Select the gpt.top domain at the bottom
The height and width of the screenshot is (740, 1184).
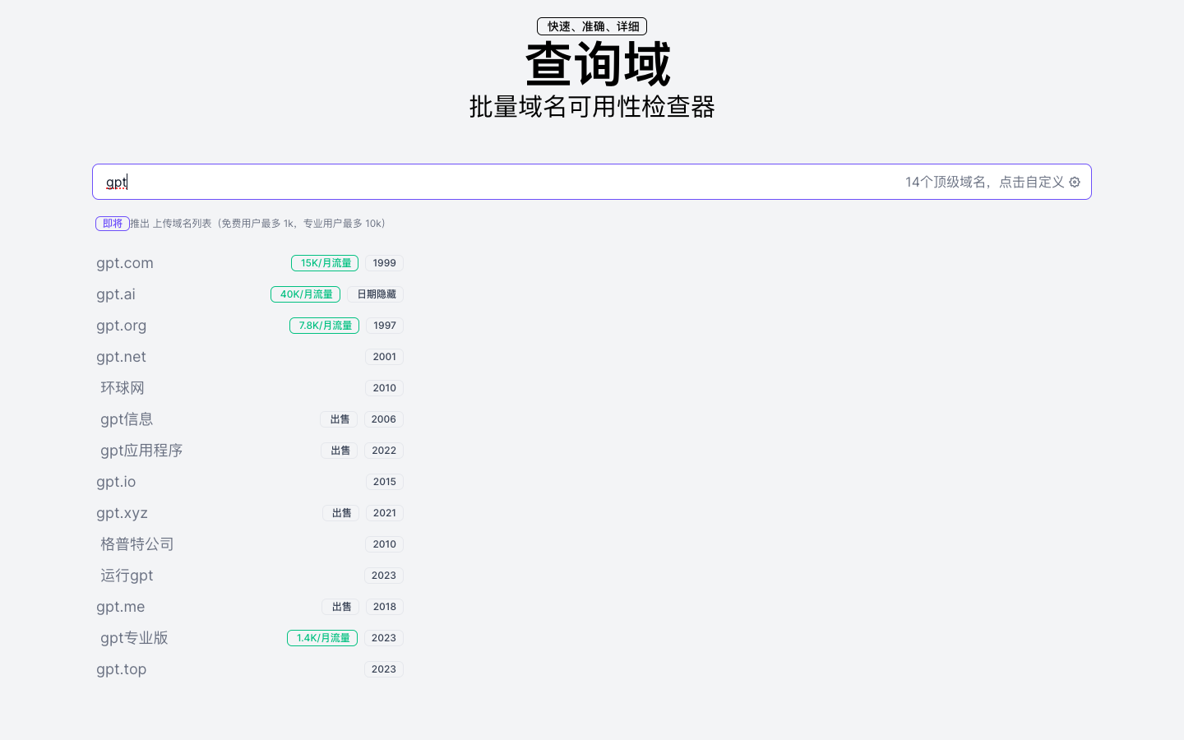(121, 669)
